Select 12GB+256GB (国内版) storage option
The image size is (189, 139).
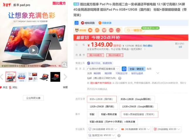[x=102, y=106]
